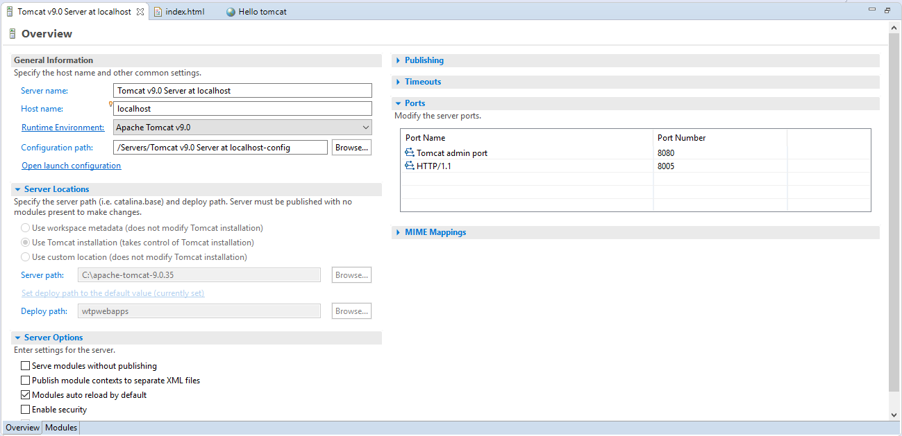902x436 pixels.
Task: Click the Tomcat admin port row icon
Action: point(410,153)
